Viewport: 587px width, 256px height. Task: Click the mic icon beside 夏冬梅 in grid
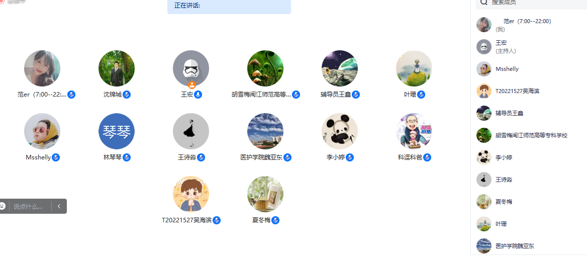click(x=275, y=220)
